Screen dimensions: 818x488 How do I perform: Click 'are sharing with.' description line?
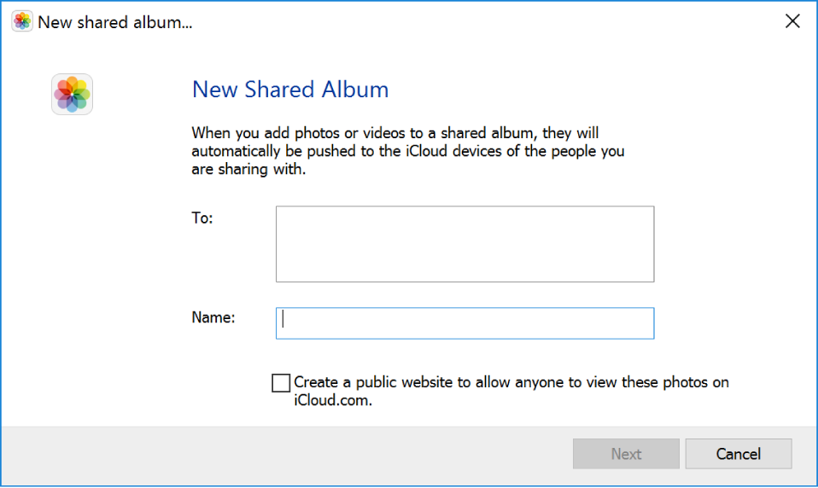248,169
